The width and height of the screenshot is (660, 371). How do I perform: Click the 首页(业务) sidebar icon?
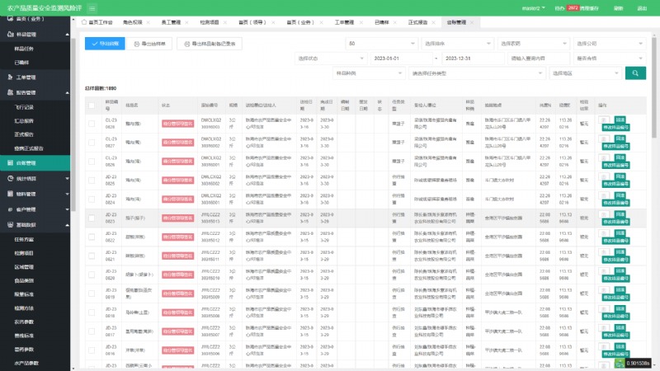10,18
